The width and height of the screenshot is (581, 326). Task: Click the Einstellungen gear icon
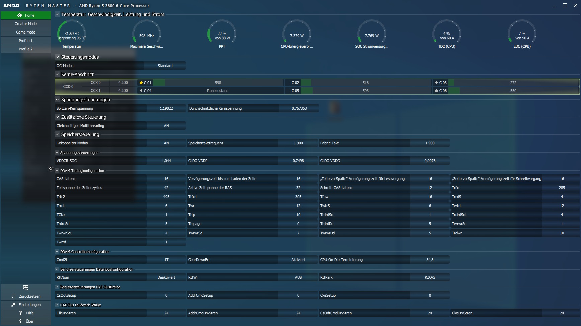pyautogui.click(x=13, y=305)
